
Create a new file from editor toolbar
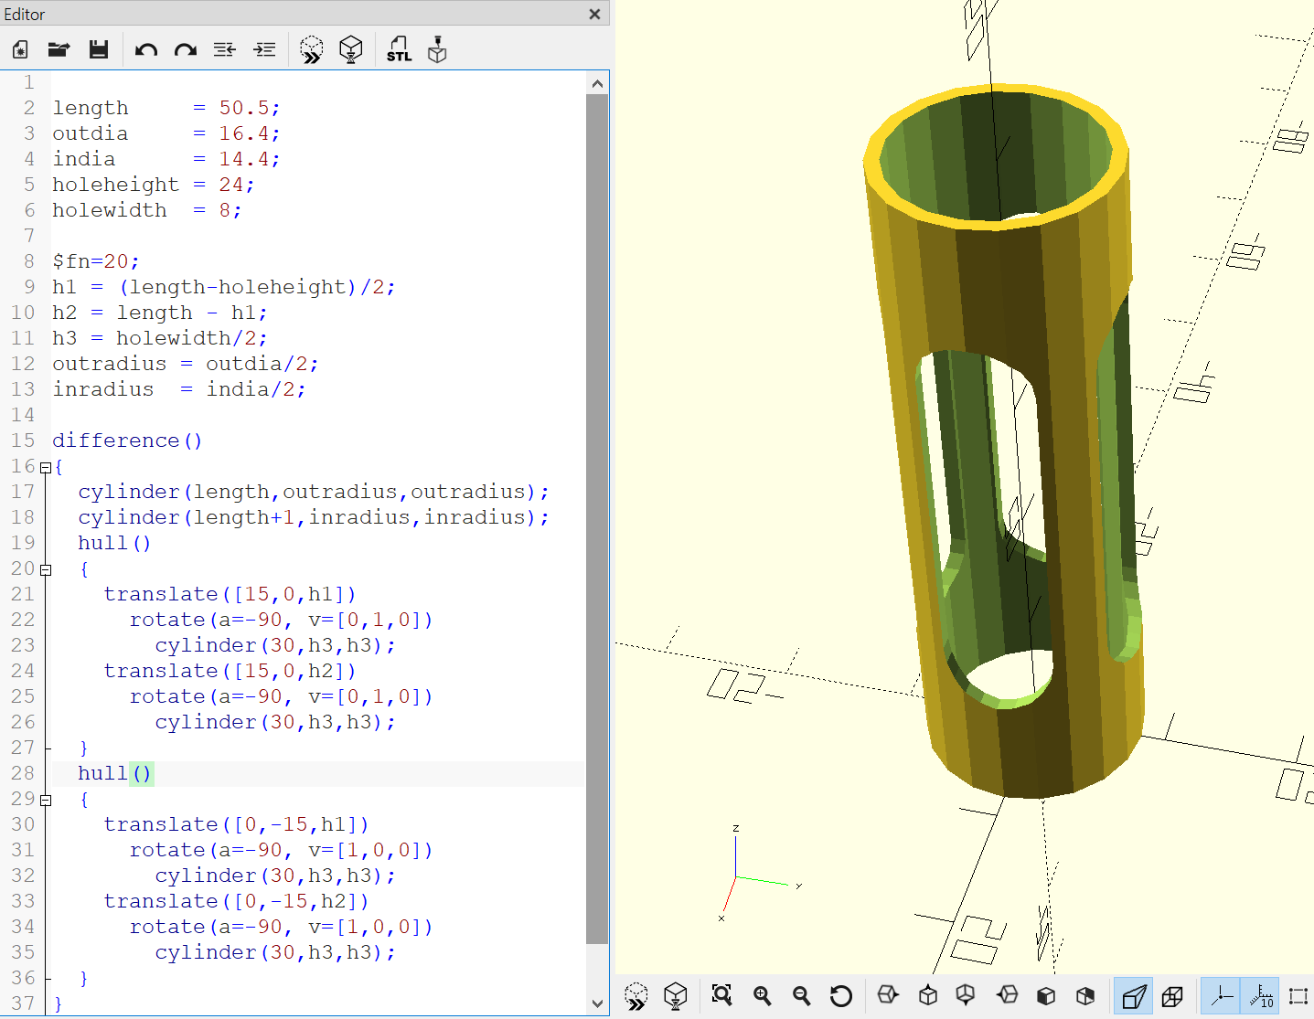[20, 49]
